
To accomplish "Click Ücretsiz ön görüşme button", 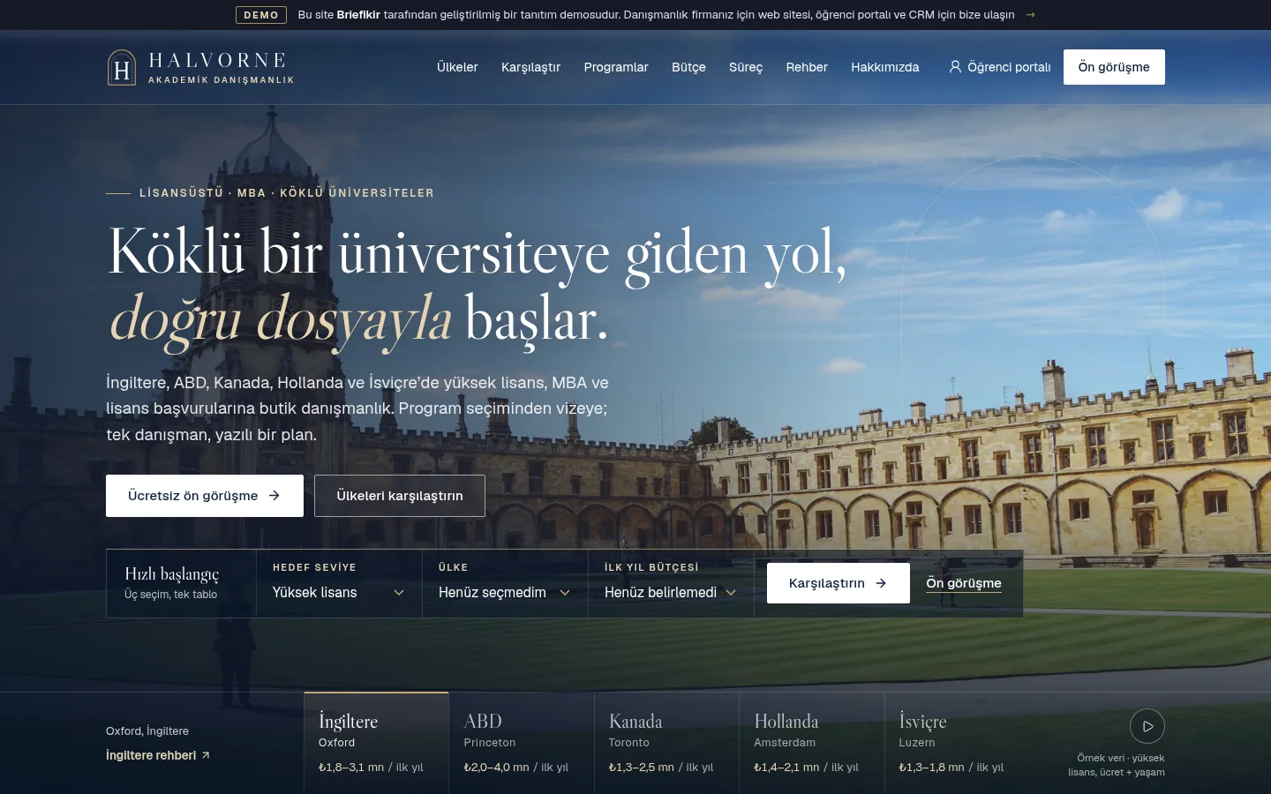I will pos(205,496).
